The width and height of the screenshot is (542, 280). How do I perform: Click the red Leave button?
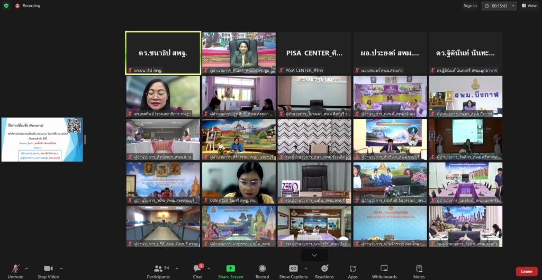[526, 272]
